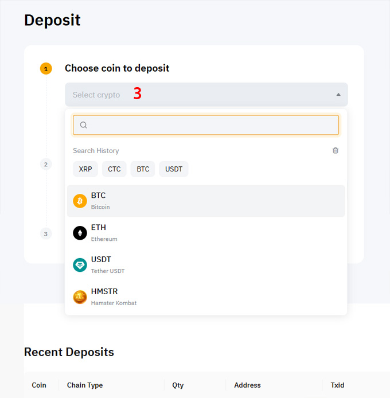Choose Tether USDT list entry

(206, 265)
